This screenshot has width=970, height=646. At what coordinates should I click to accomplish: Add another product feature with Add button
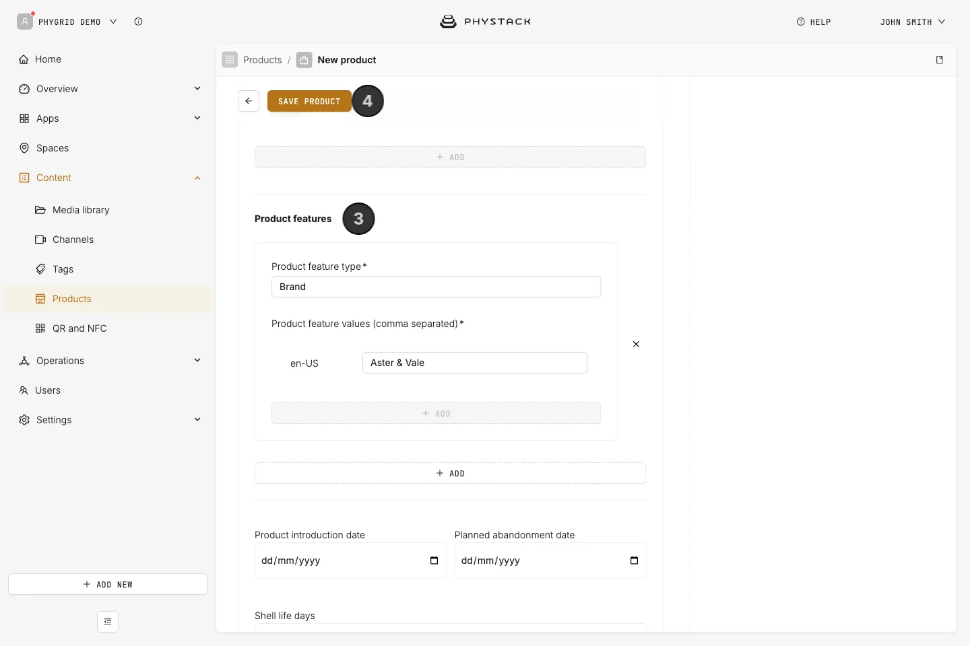450,473
